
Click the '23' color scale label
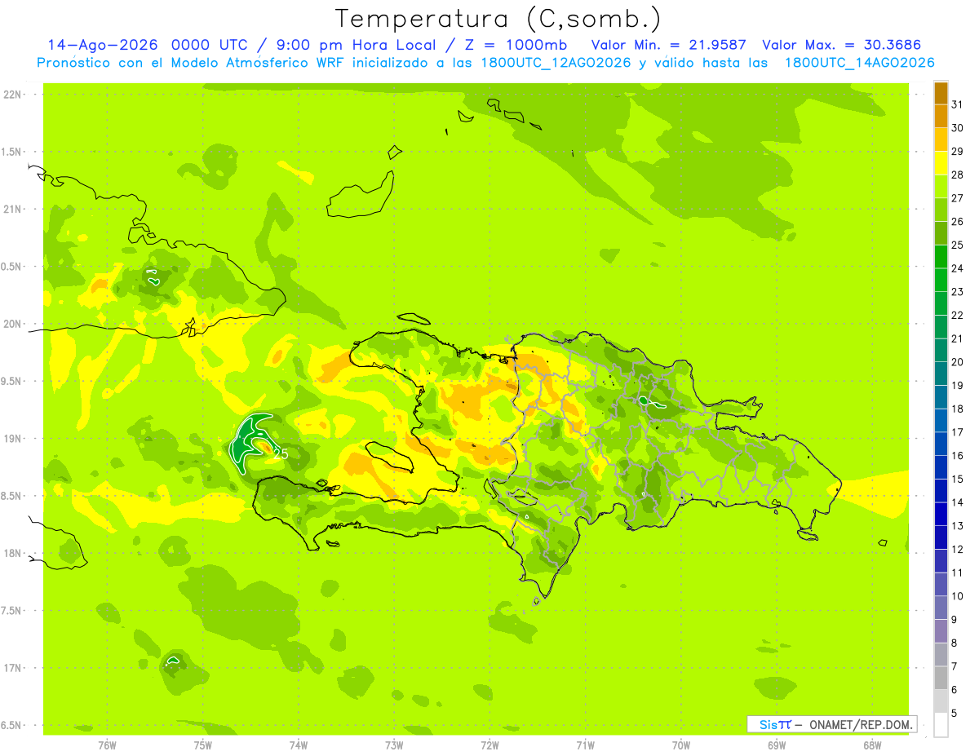coord(958,291)
